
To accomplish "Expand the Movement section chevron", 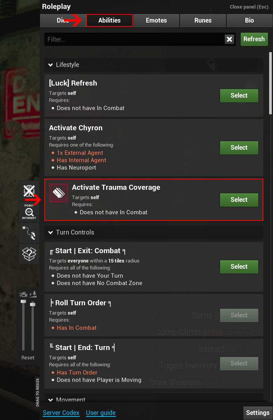I will point(51,400).
